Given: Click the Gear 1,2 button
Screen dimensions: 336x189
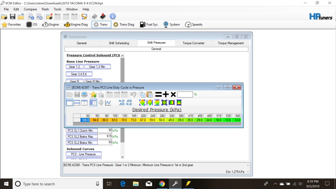Looking at the screenshot, I should [74, 67].
